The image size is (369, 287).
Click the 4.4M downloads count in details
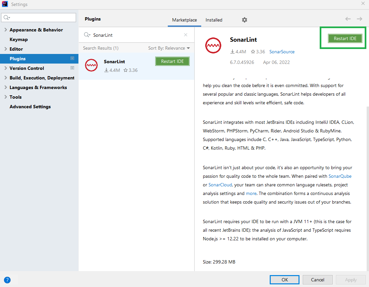238,52
